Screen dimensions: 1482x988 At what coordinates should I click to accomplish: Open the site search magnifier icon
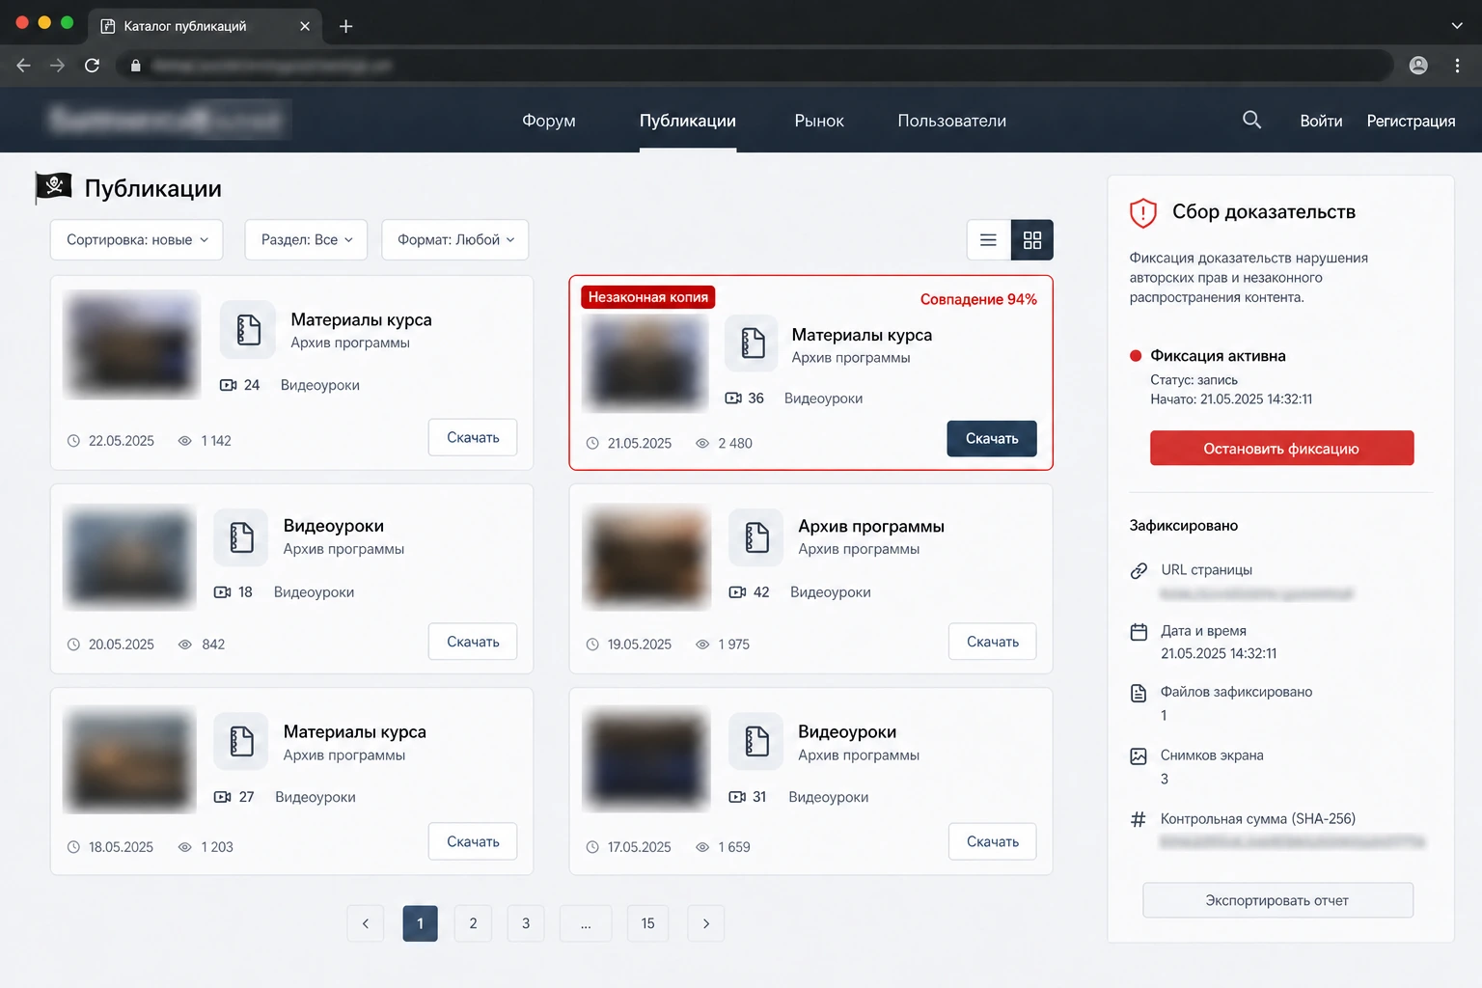(x=1251, y=120)
